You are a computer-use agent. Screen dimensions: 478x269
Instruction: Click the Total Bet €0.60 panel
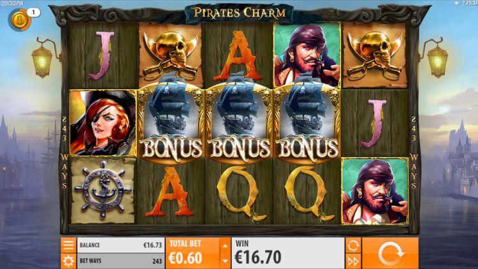pos(192,253)
